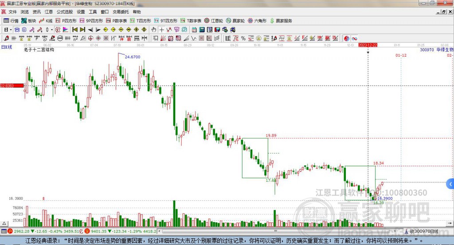The width and height of the screenshot is (454, 245).
Task: Click the 日K线 chart label
Action: 6,47
